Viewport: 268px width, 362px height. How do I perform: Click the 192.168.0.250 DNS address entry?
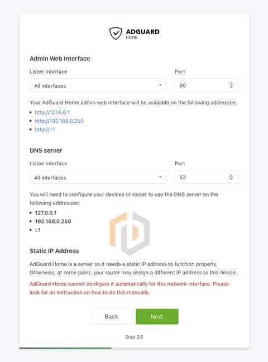[53, 221]
